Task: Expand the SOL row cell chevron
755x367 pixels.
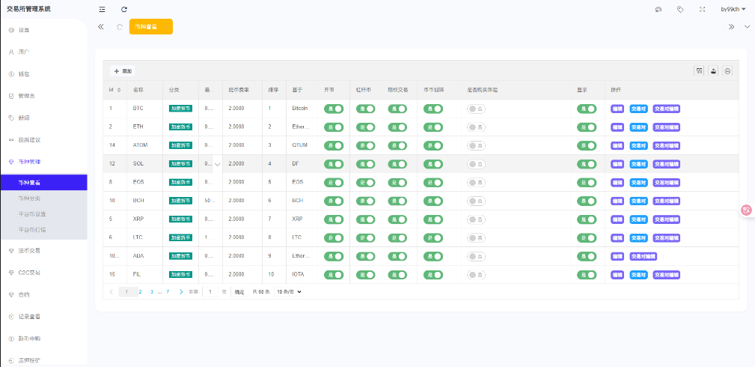Action: [x=217, y=165]
